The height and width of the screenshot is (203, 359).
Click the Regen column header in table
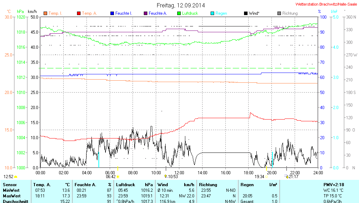247,184
